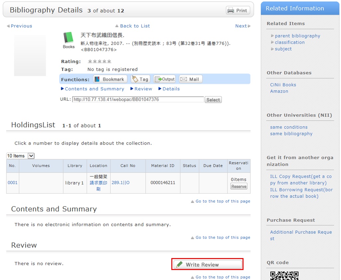The width and height of the screenshot is (341, 280).
Task: Jump to the Details section anchor
Action: tap(171, 89)
